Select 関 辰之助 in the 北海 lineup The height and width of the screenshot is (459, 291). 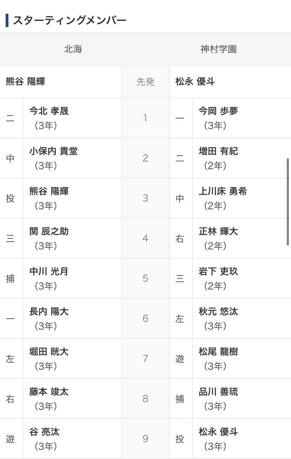(49, 231)
